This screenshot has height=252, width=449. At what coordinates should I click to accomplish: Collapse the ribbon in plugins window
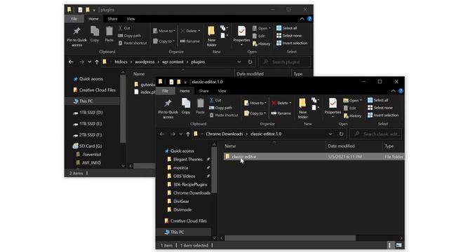[302, 19]
